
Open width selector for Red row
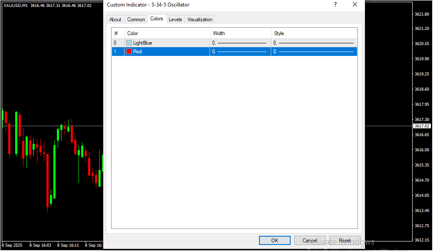pos(240,52)
